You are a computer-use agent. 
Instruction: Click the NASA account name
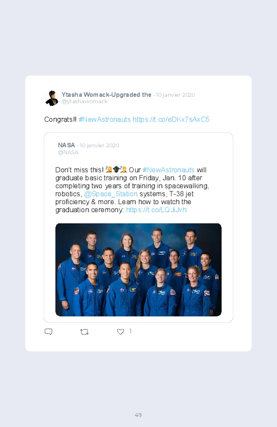66,145
